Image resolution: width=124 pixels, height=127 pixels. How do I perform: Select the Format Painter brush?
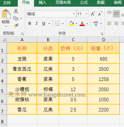16,25
